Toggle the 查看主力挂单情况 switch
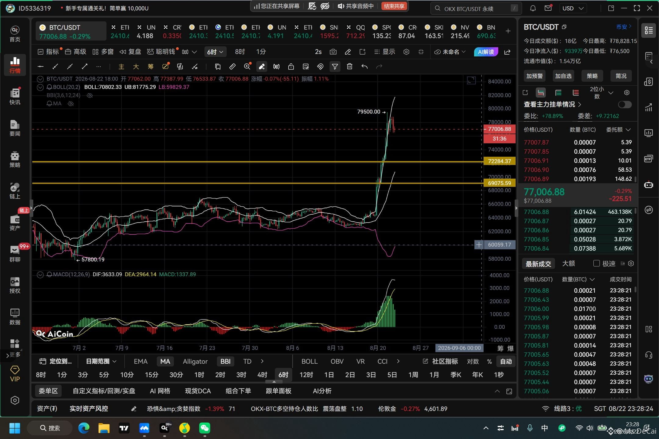 [625, 105]
